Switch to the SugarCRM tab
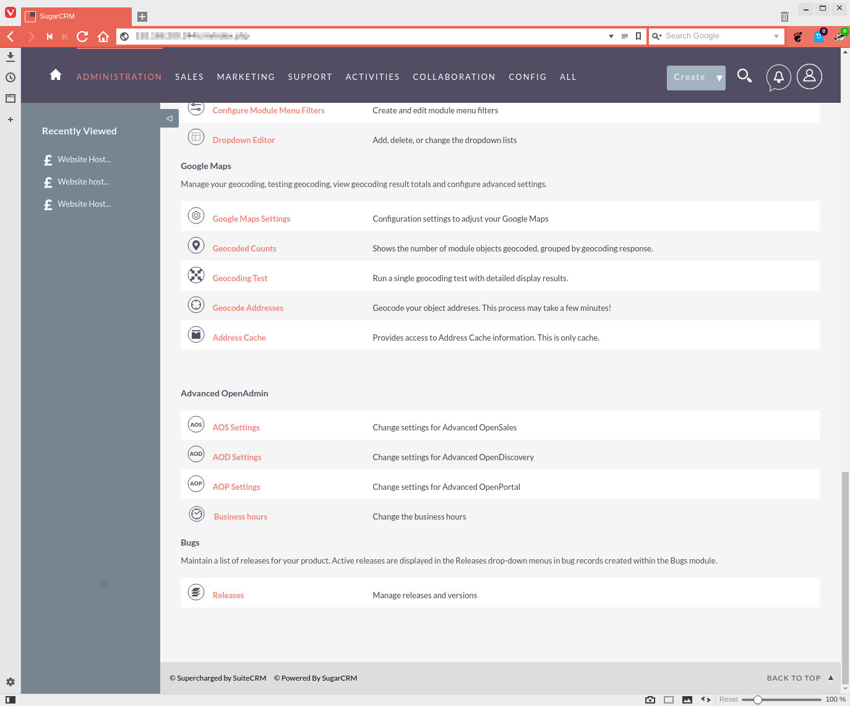Screen dimensions: 850x706 [x=76, y=17]
